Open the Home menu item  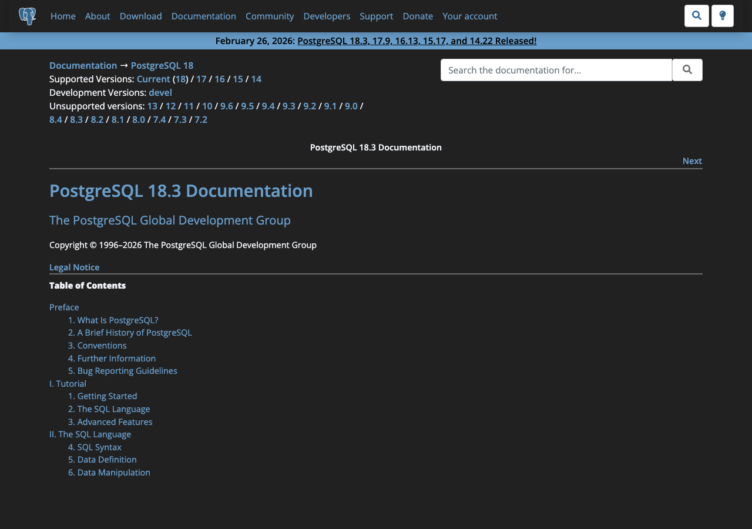tap(63, 16)
